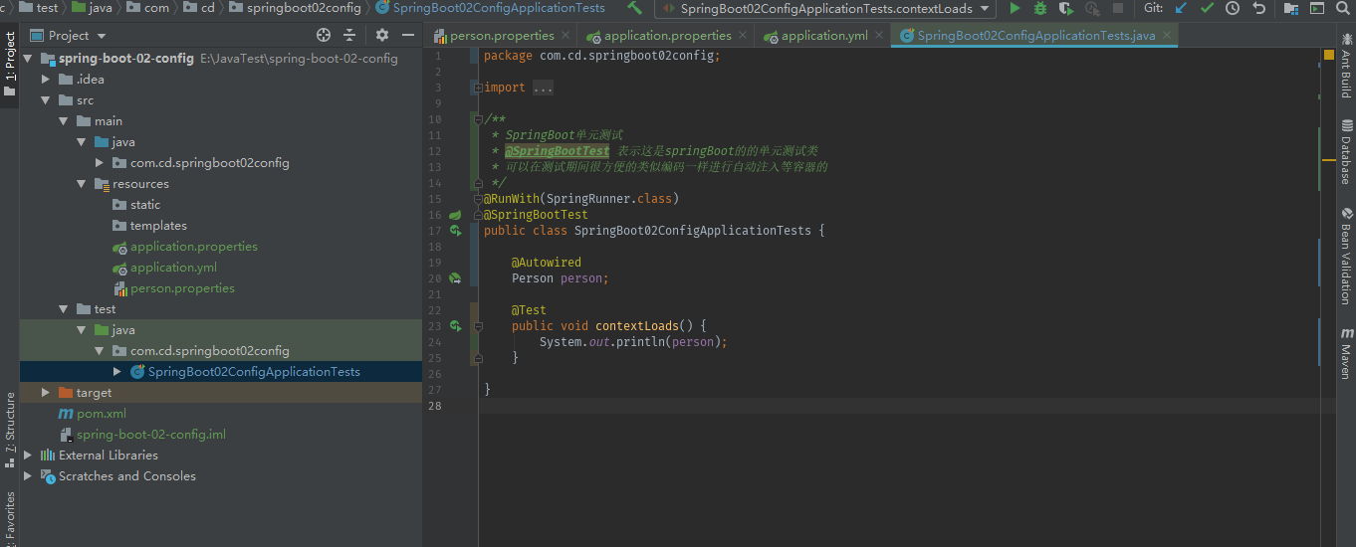Select pom.xml in the project tree
This screenshot has width=1356, height=547.
click(102, 413)
